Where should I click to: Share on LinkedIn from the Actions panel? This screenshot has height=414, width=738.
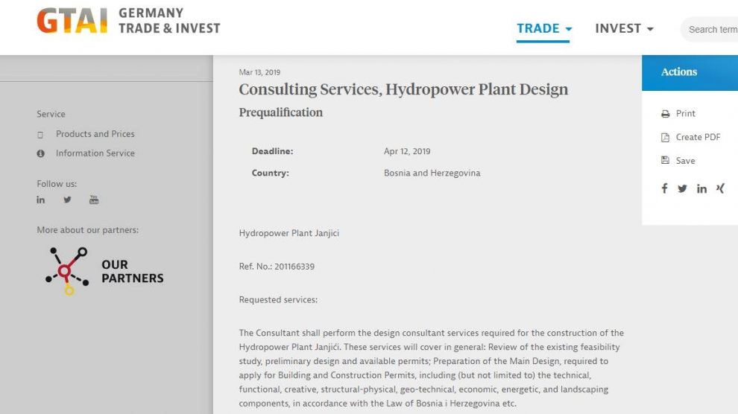click(701, 188)
